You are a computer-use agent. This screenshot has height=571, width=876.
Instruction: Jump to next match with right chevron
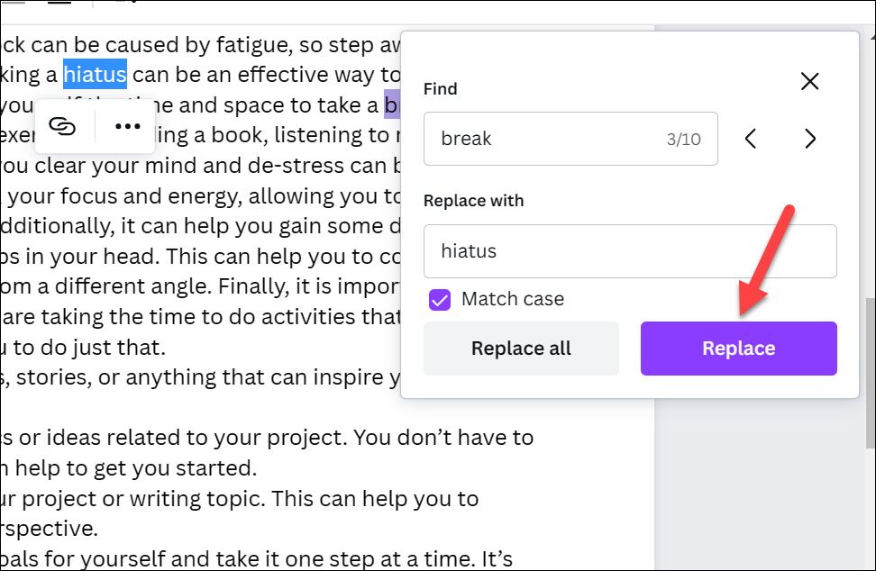[809, 139]
